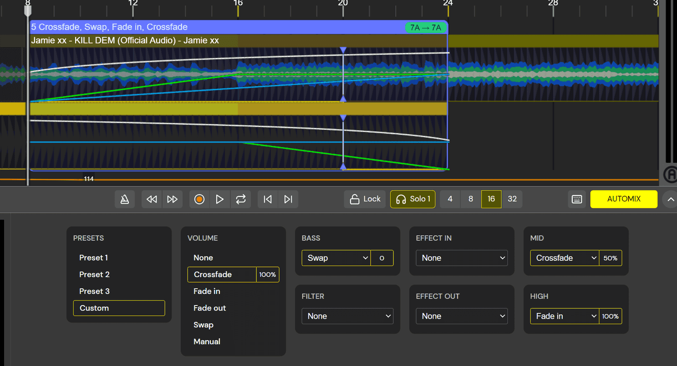Click the fast-forward icon
Image resolution: width=677 pixels, height=366 pixels.
point(173,199)
